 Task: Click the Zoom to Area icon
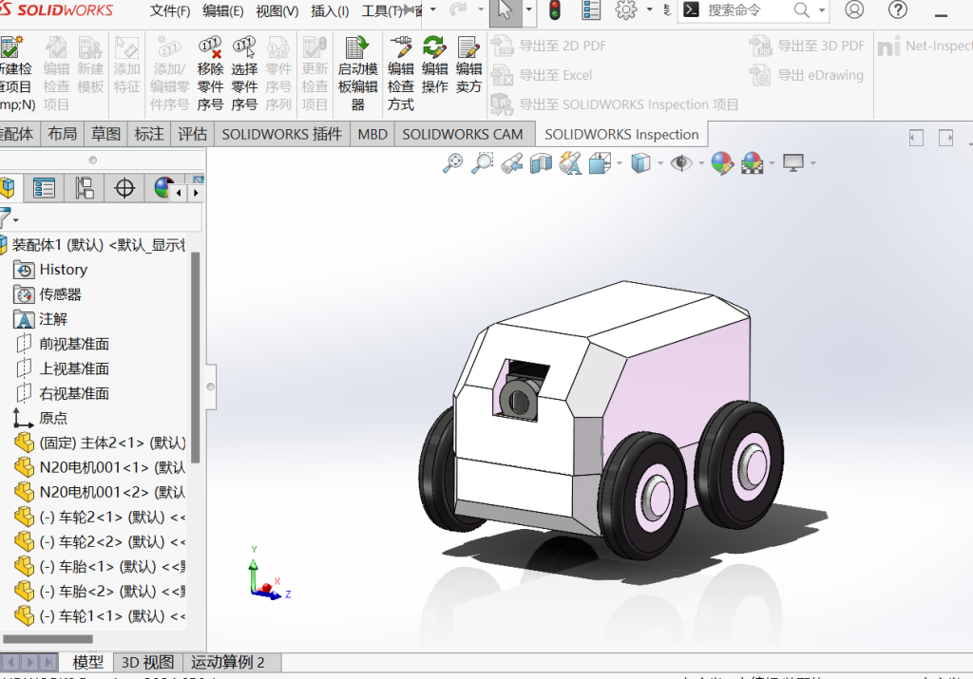tap(482, 163)
